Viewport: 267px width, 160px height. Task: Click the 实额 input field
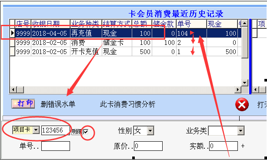pyautogui.click(x=224, y=146)
